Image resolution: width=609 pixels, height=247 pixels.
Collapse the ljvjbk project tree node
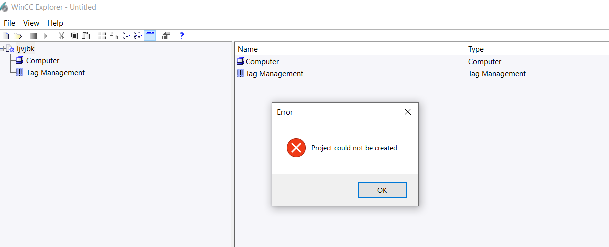click(x=2, y=49)
